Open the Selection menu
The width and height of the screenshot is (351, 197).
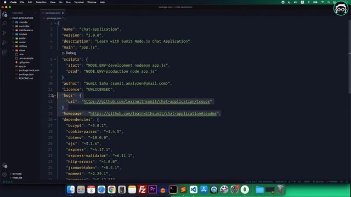tap(41, 2)
